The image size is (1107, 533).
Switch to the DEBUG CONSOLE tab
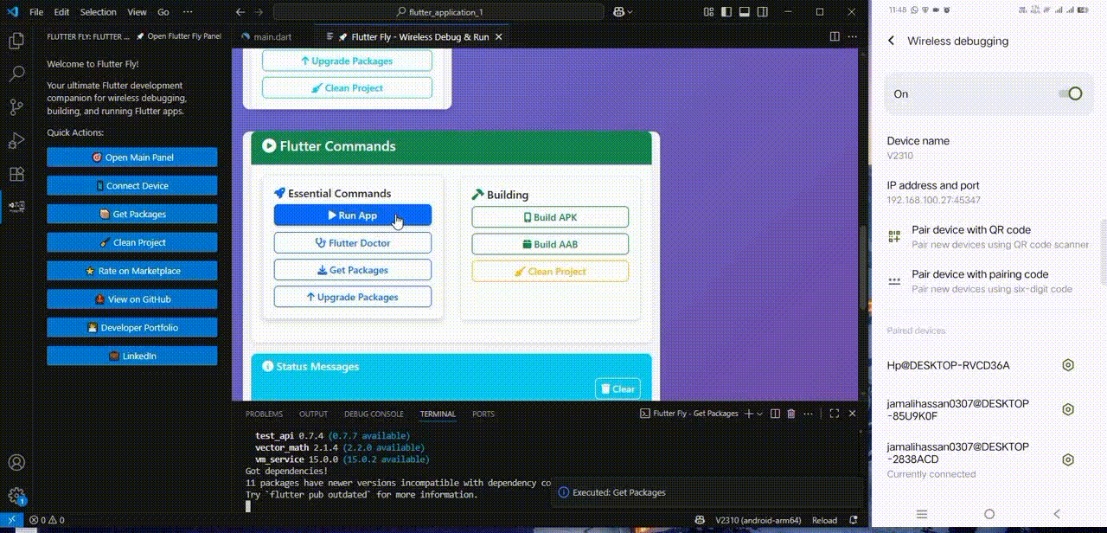(374, 414)
